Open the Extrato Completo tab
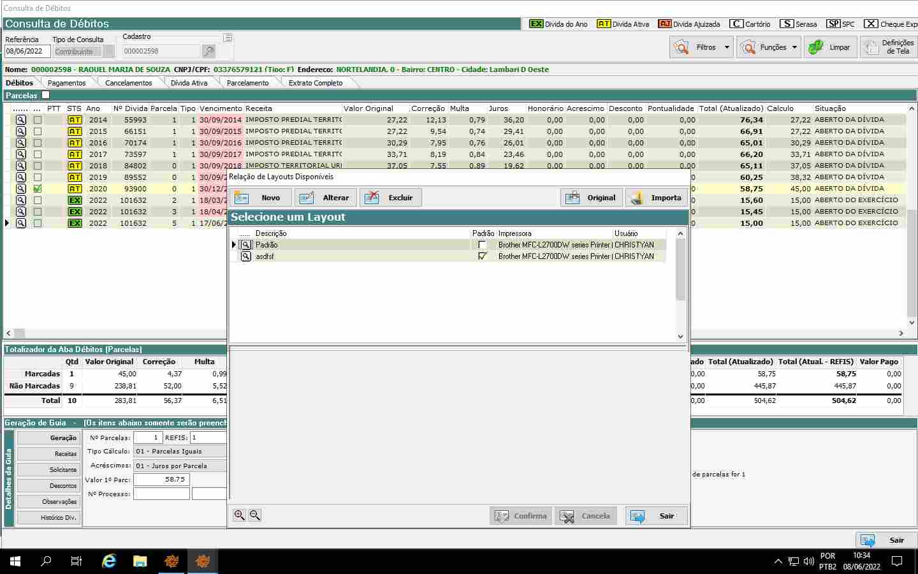Screen dimensions: 918x574 (315, 83)
